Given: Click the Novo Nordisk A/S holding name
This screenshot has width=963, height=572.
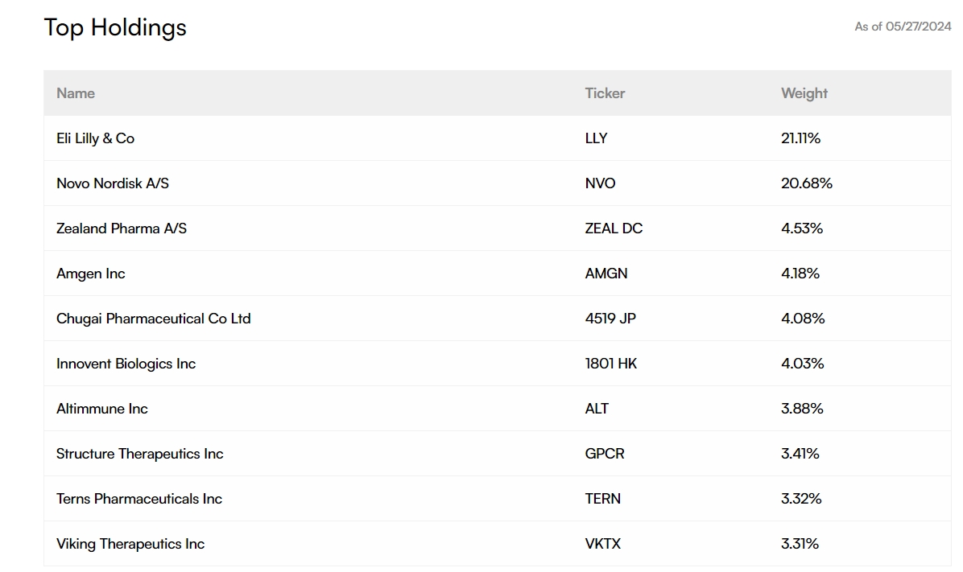Looking at the screenshot, I should pyautogui.click(x=113, y=183).
